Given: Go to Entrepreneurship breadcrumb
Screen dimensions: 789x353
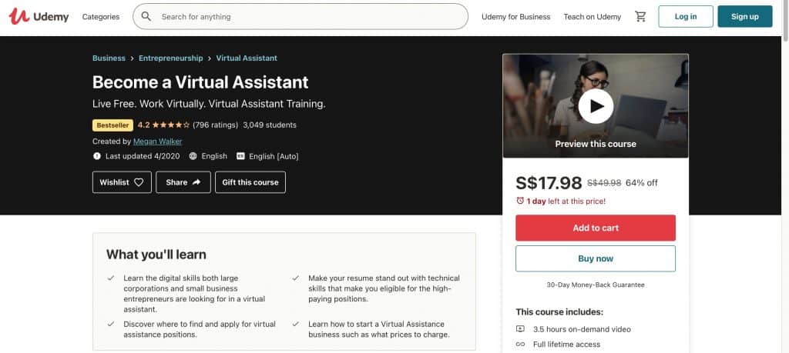Looking at the screenshot, I should click(170, 58).
